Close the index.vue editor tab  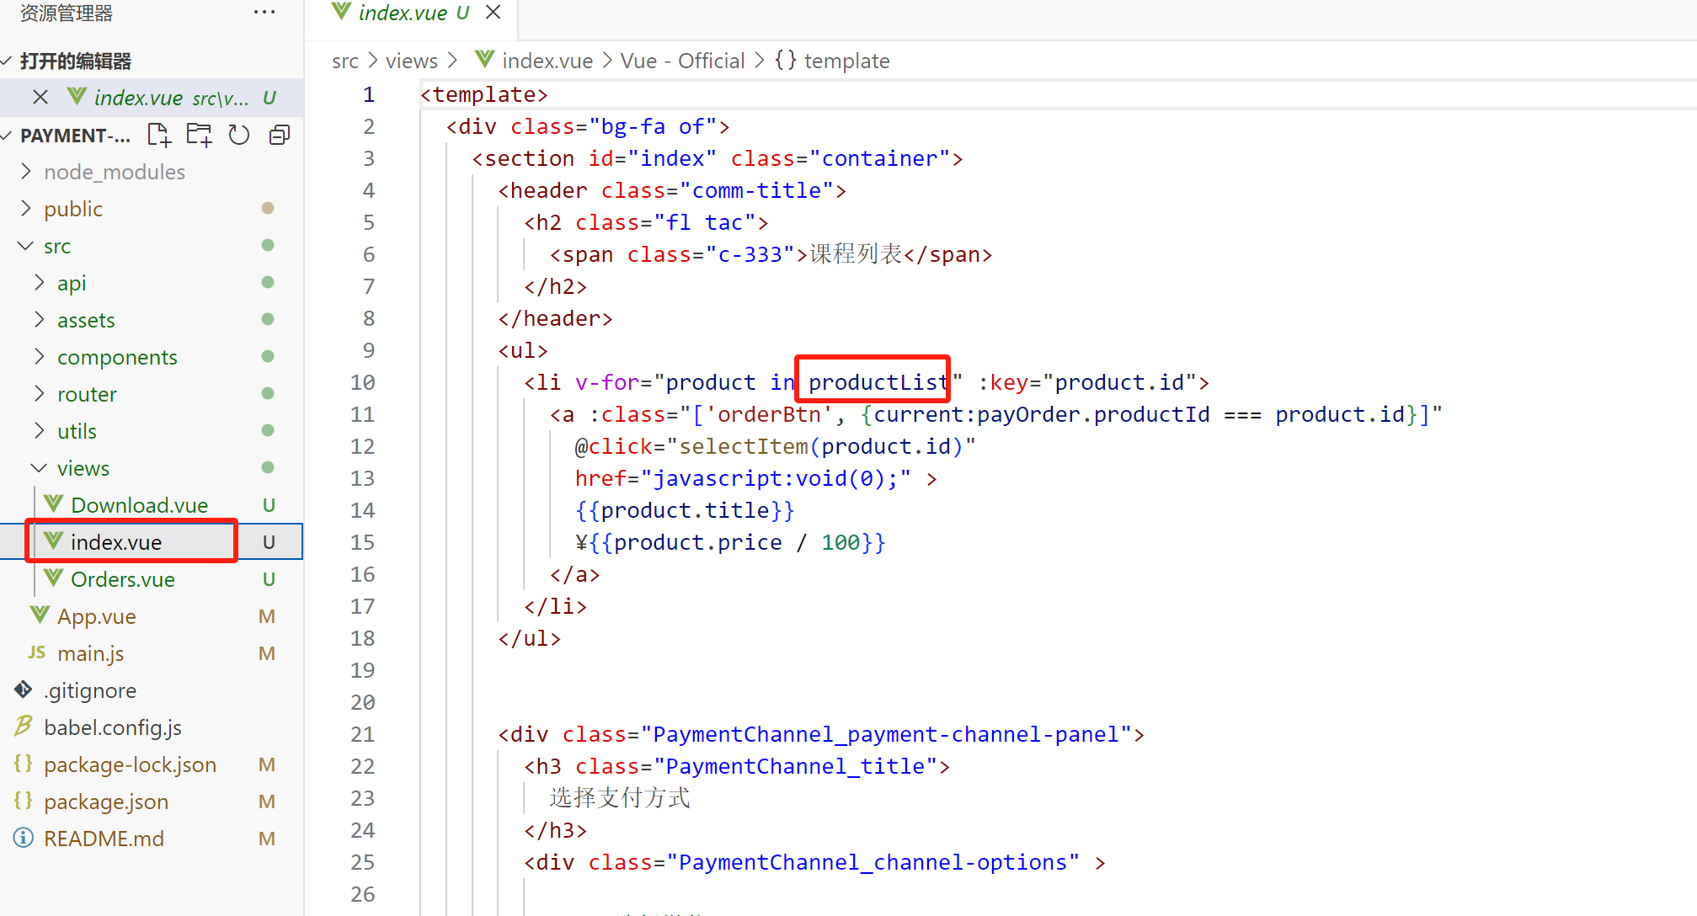click(494, 13)
